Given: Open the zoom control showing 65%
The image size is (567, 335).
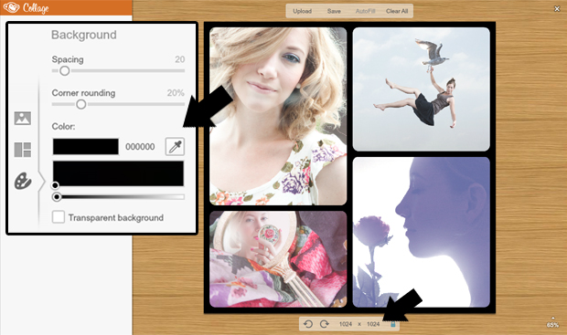Looking at the screenshot, I should [552, 323].
